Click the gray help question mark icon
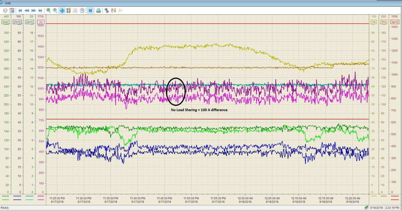The width and height of the screenshot is (402, 211). [5, 10]
